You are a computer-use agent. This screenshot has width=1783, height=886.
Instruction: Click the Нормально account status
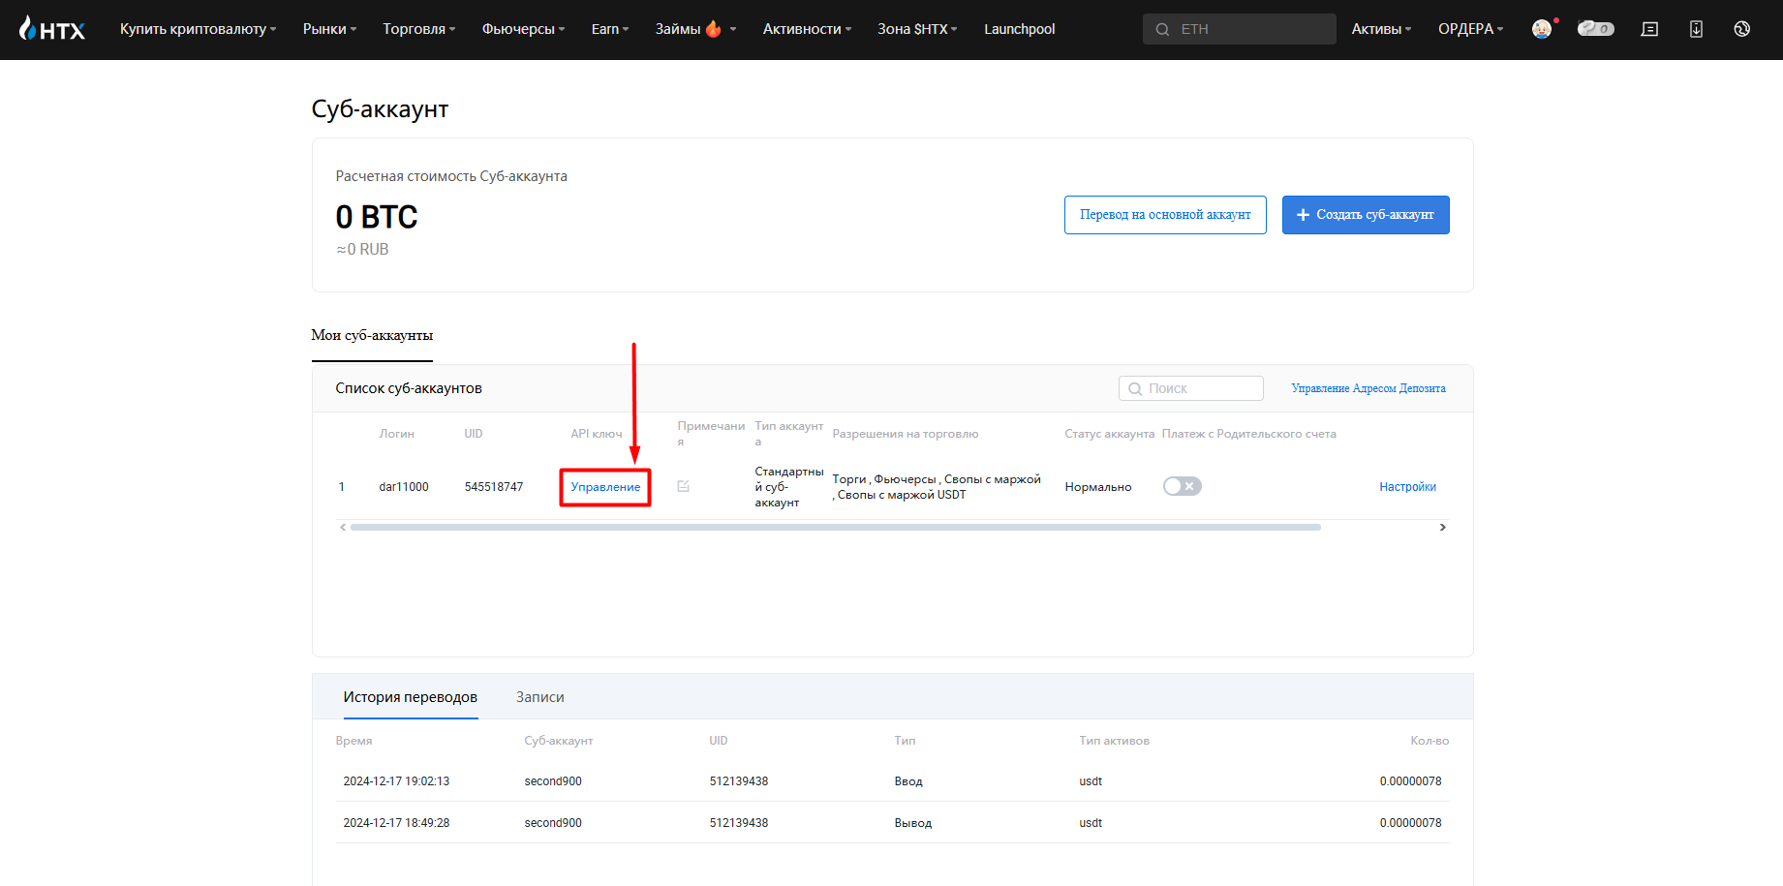click(1098, 487)
